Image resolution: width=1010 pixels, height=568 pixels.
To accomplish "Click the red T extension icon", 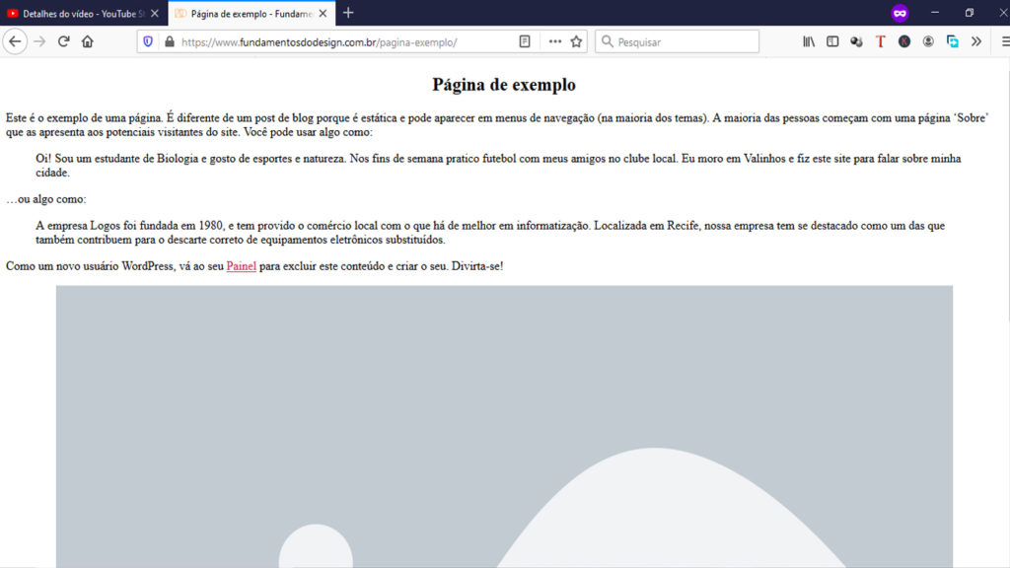I will 880,41.
